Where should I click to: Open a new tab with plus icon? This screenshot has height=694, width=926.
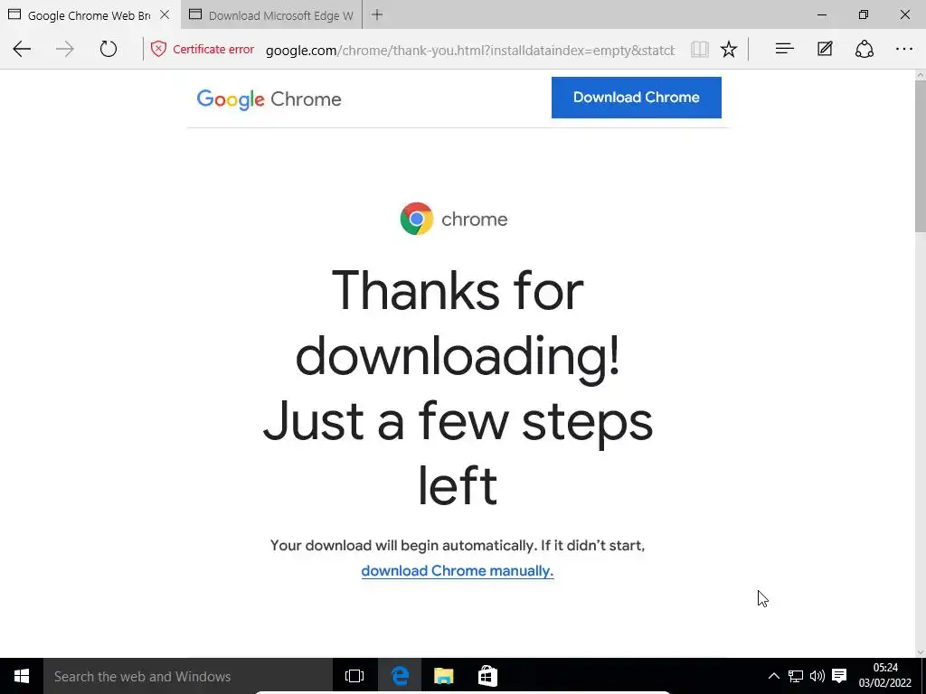(x=377, y=14)
